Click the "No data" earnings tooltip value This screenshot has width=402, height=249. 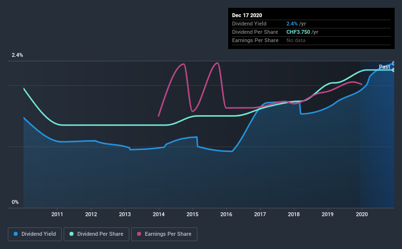pos(296,40)
